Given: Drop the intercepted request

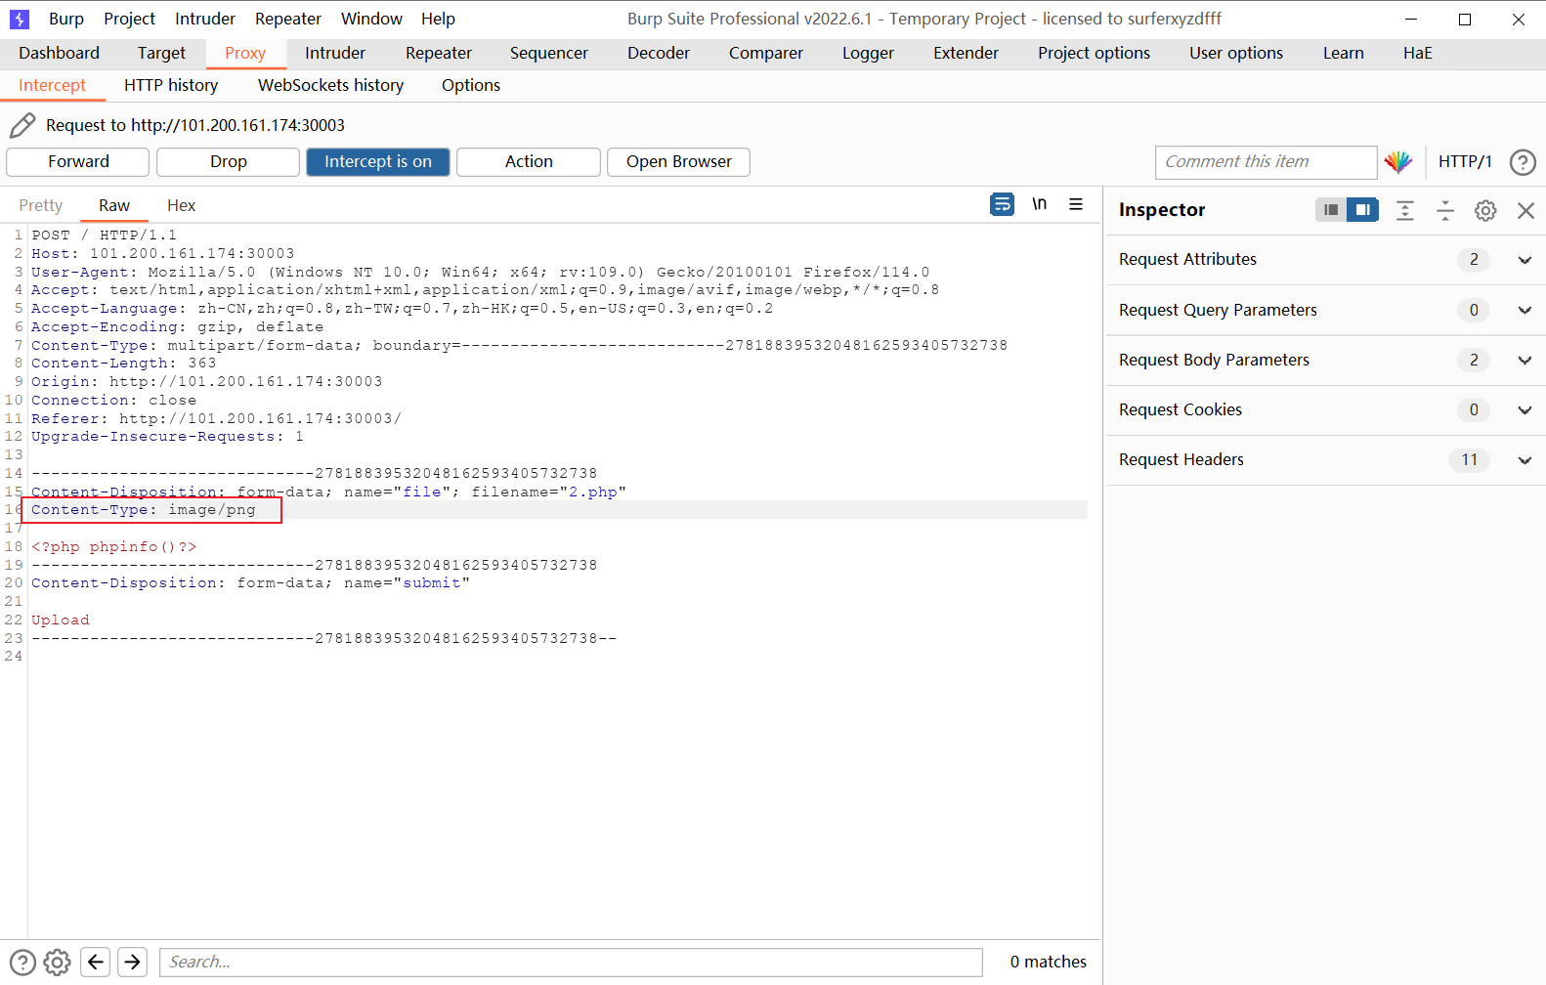Looking at the screenshot, I should (x=228, y=162).
